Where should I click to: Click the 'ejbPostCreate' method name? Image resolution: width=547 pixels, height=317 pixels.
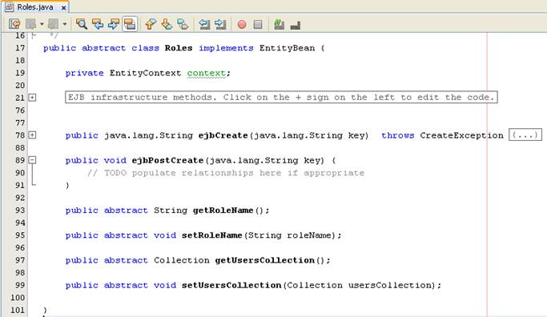(x=168, y=160)
